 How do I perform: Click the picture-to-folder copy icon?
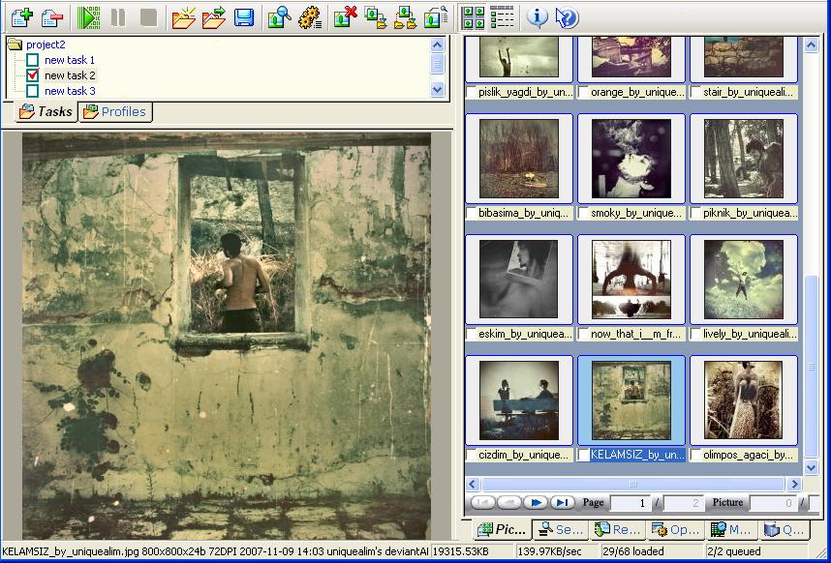tap(375, 17)
